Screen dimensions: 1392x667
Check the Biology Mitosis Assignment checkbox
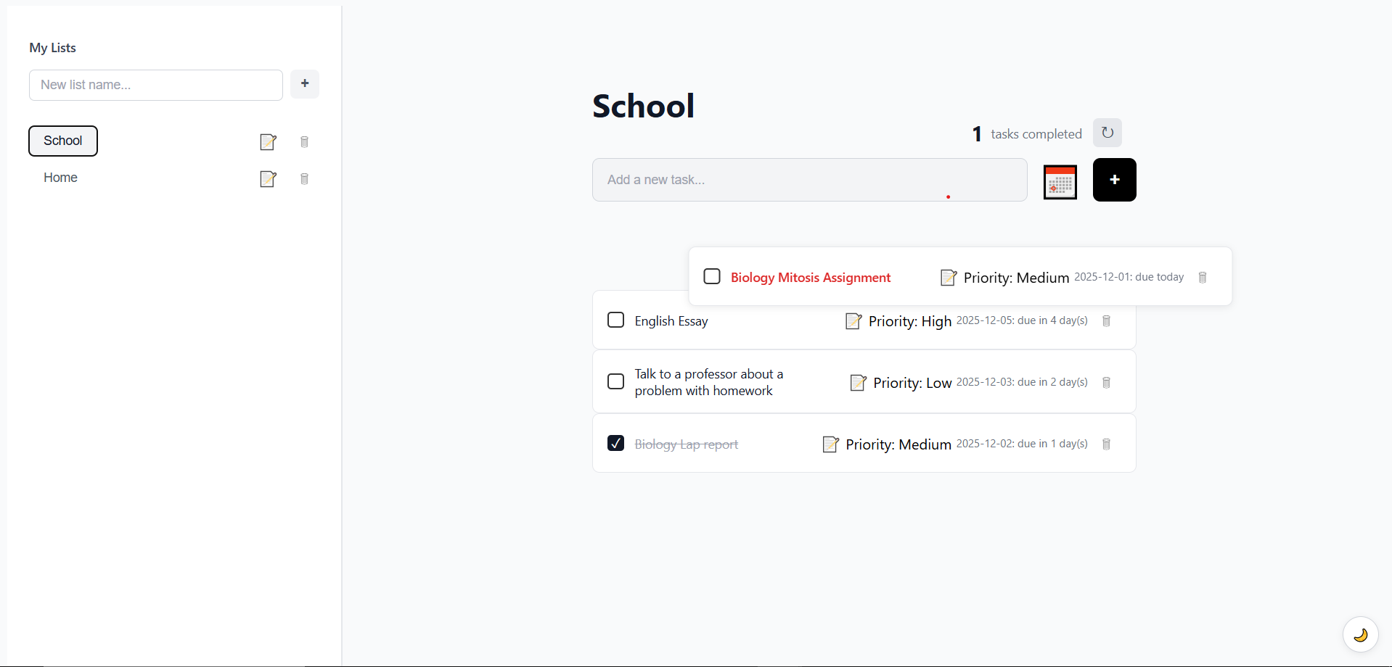click(x=712, y=276)
